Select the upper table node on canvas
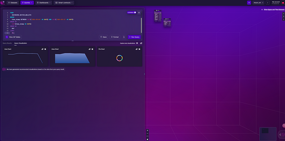285x141 pixels. [x=158, y=16]
